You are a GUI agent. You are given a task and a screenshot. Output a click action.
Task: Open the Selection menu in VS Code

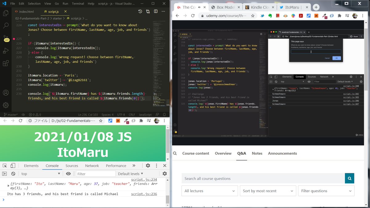tap(34, 4)
